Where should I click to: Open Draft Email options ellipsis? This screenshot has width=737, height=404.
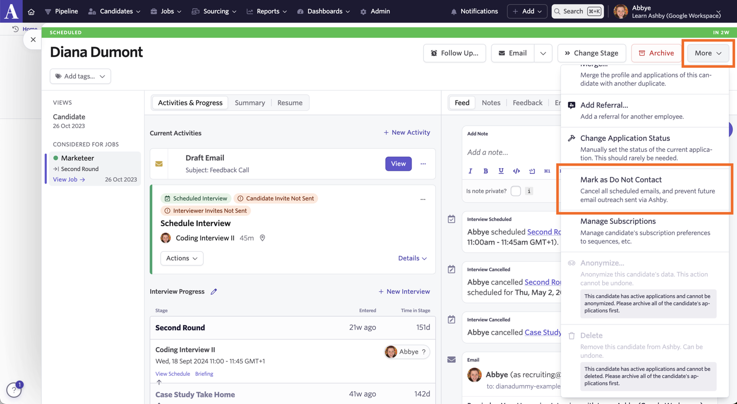click(x=423, y=164)
